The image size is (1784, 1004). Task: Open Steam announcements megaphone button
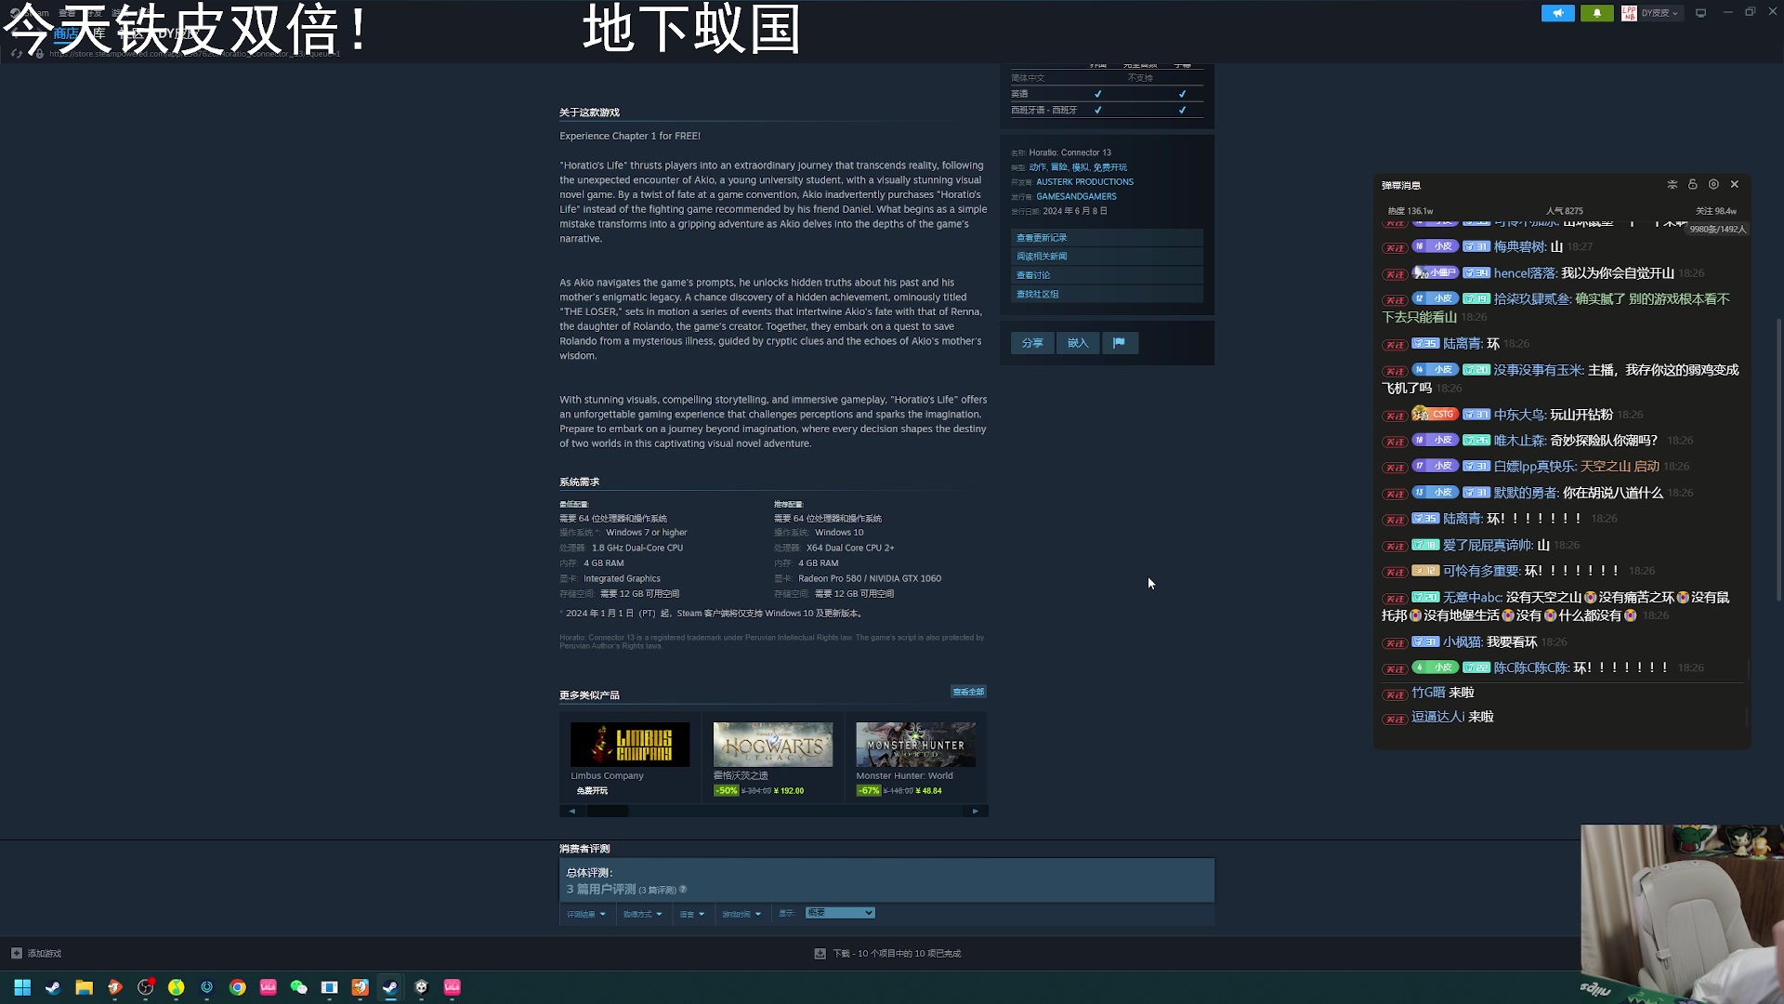[x=1557, y=13]
